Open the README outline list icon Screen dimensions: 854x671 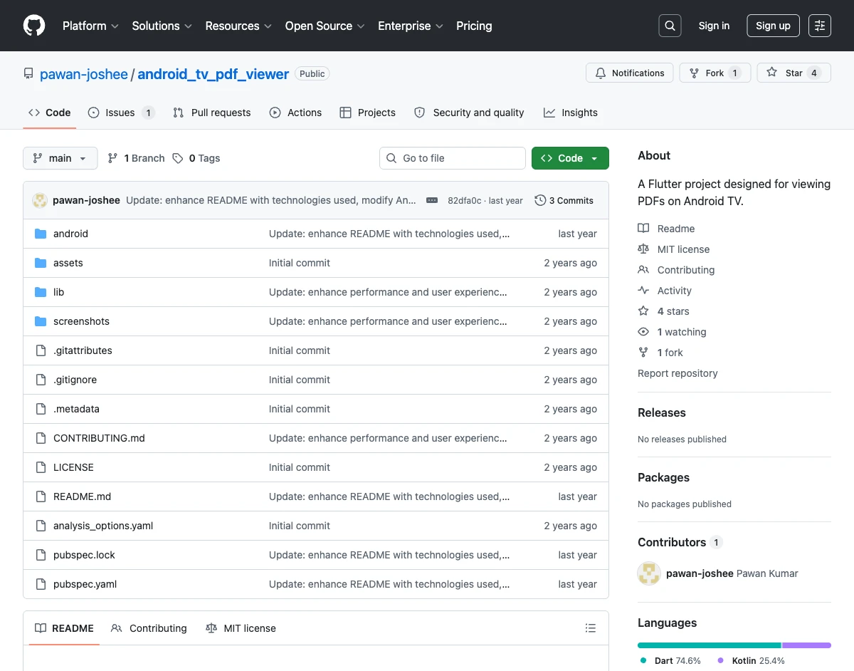(x=590, y=628)
